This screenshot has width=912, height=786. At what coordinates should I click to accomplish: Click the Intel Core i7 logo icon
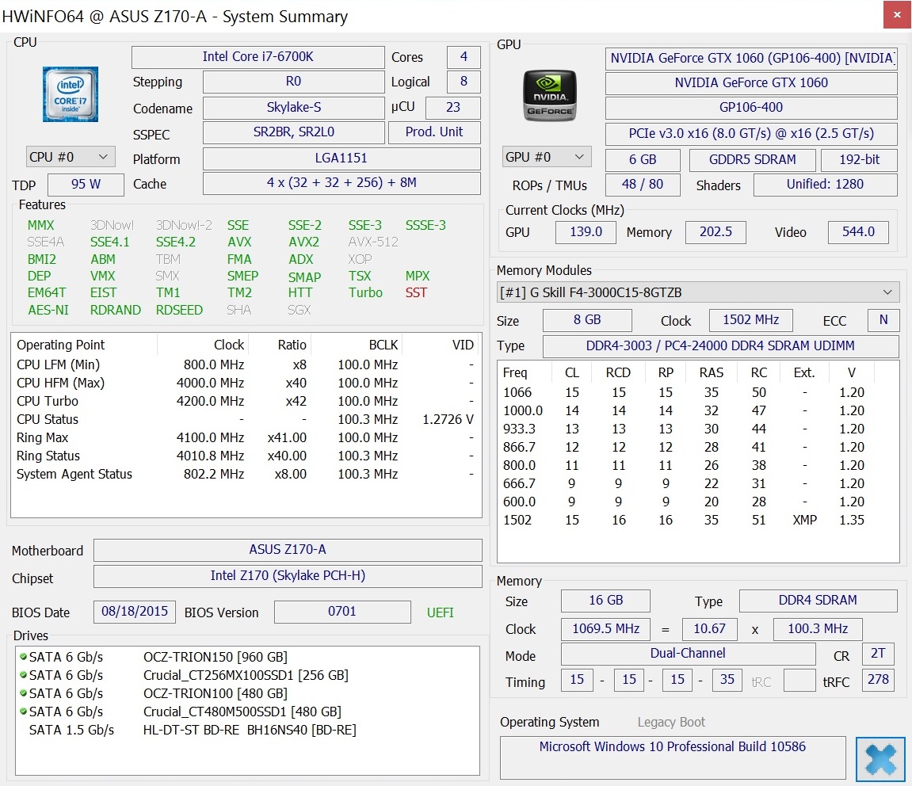pos(71,94)
